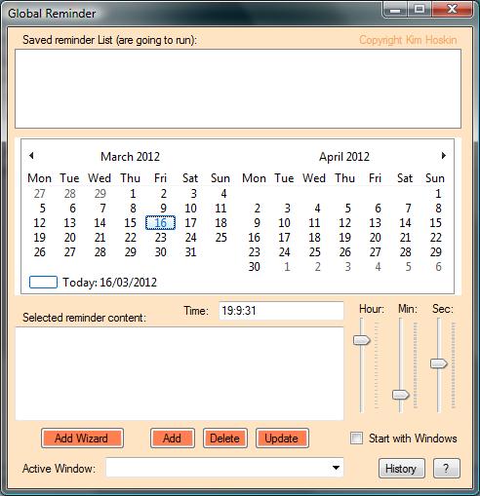
Task: Close the Global Reminder window
Action: pyautogui.click(x=452, y=10)
